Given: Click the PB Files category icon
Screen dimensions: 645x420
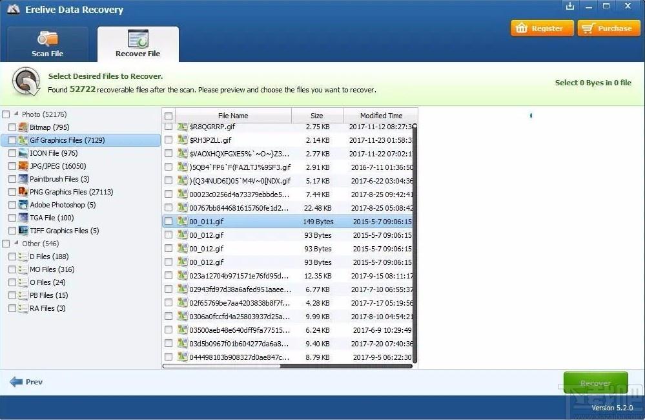Looking at the screenshot, I should click(x=23, y=295).
